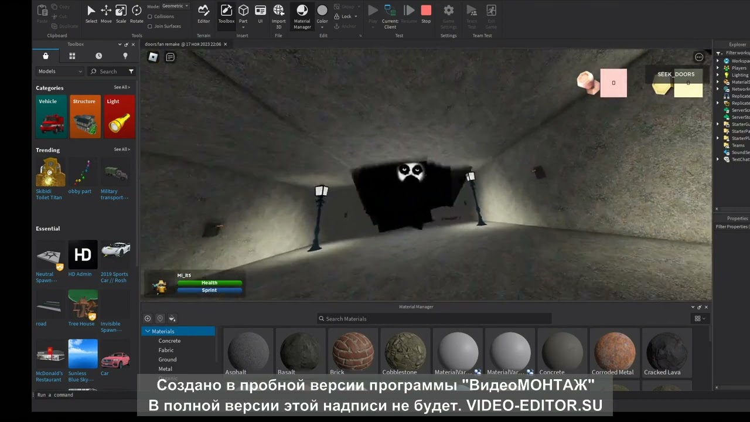The image size is (750, 422).
Task: Open the Color dropdown arrow
Action: tap(322, 26)
